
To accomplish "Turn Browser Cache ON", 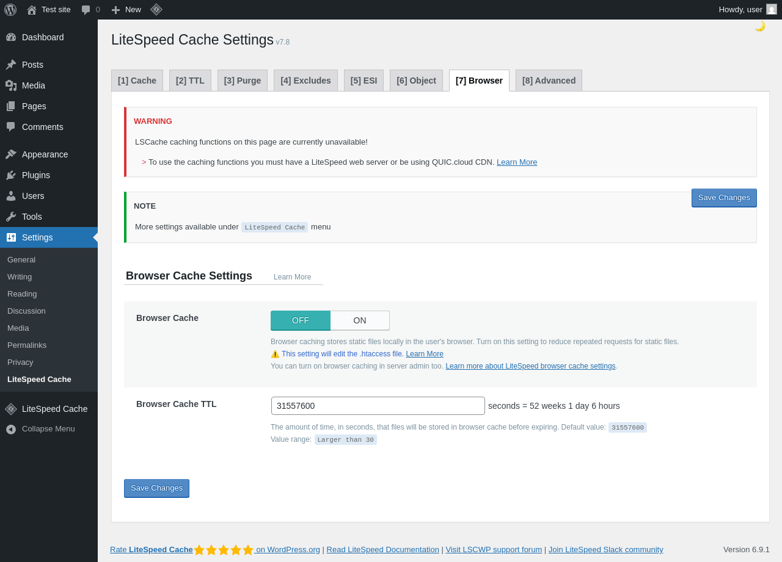I will click(x=360, y=320).
